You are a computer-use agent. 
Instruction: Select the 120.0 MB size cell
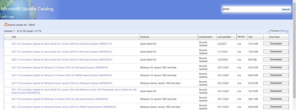(253, 52)
